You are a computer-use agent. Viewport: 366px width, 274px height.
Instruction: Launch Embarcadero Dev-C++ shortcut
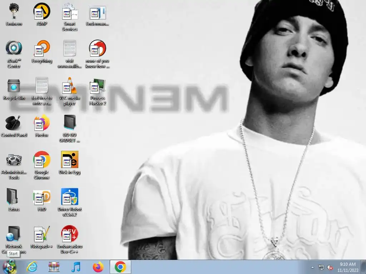tap(70, 239)
